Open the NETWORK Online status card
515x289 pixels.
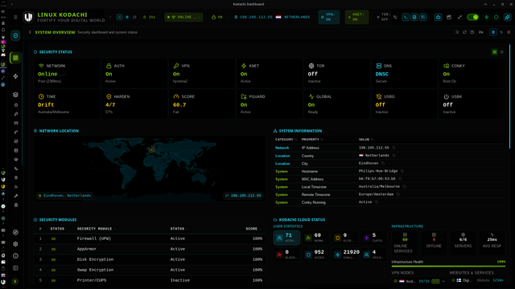(67, 73)
